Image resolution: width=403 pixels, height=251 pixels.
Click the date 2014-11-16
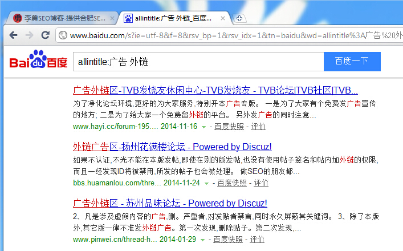point(179,127)
